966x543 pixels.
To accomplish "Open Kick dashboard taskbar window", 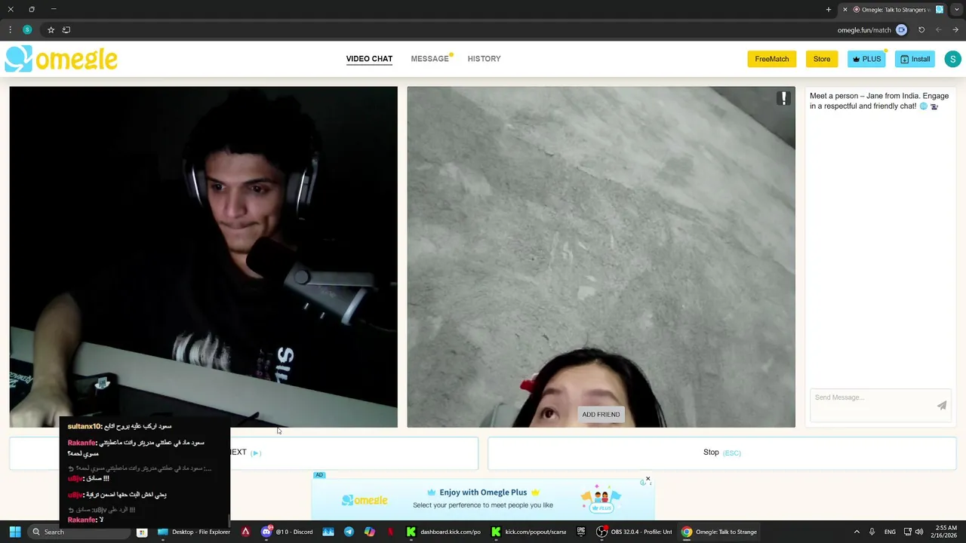I will click(444, 532).
